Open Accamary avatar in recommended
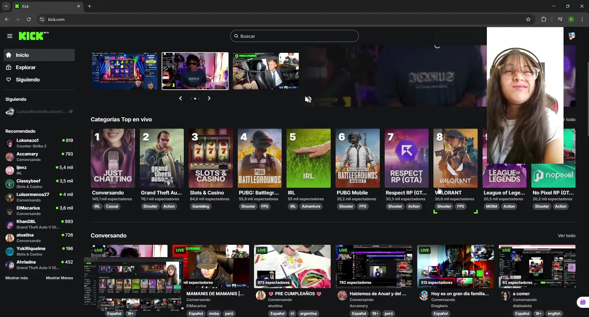 pos(10,157)
